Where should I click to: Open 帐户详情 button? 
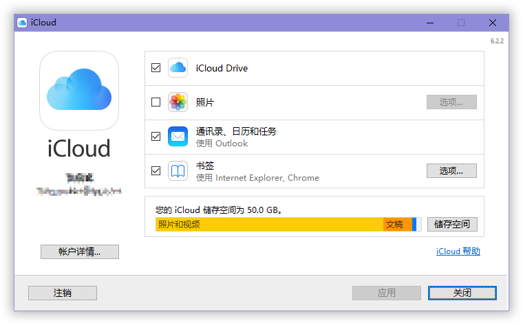coord(80,251)
